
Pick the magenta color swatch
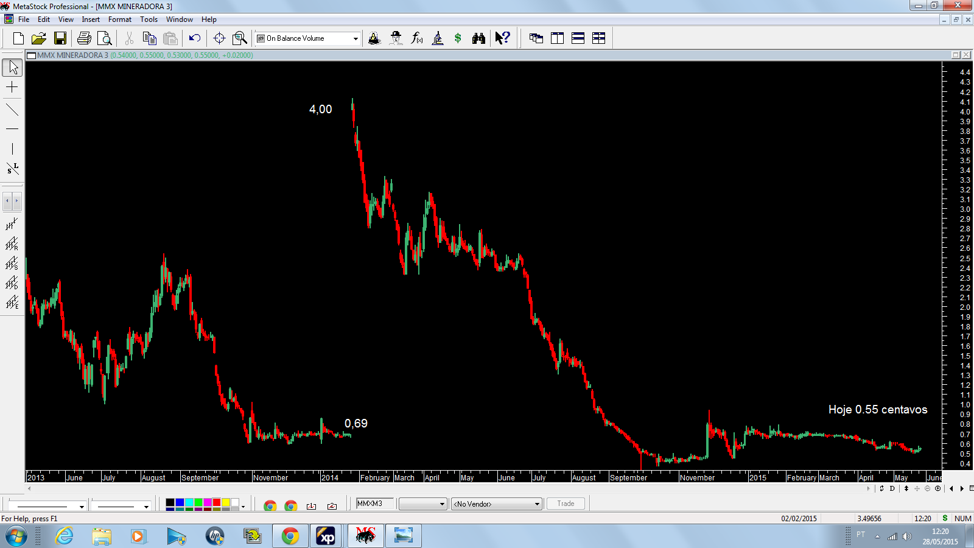(x=207, y=502)
